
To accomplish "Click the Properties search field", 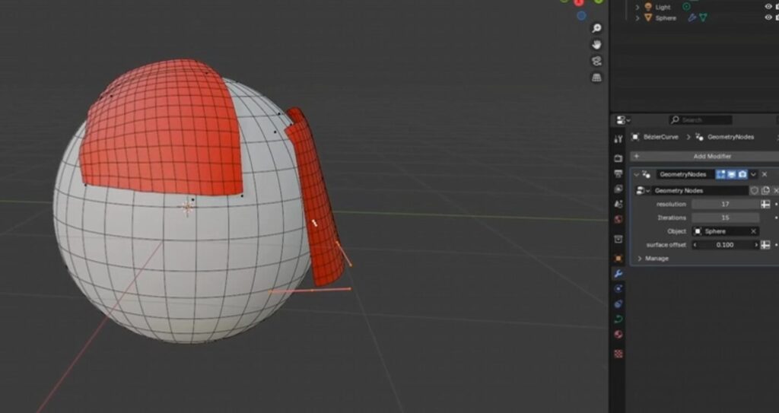I will coord(701,119).
